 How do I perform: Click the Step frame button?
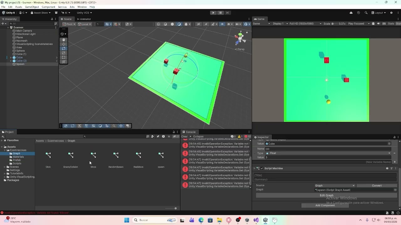[x=227, y=13]
